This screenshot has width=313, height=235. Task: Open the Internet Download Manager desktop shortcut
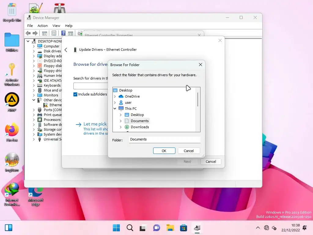tap(12, 194)
